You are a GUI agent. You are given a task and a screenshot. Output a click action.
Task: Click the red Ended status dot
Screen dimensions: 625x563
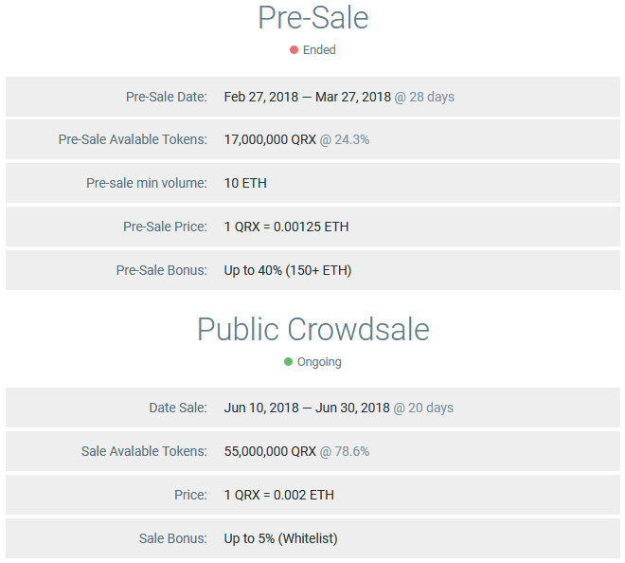(x=295, y=50)
